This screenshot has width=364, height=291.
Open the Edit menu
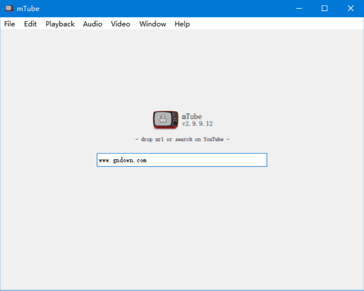(x=30, y=24)
